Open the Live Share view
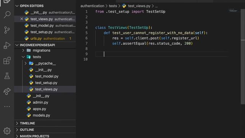The width and height of the screenshot is (245, 138). tap(7, 91)
